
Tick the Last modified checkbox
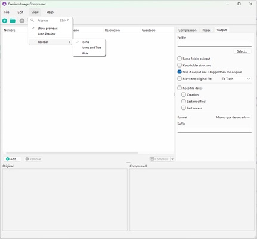184,102
